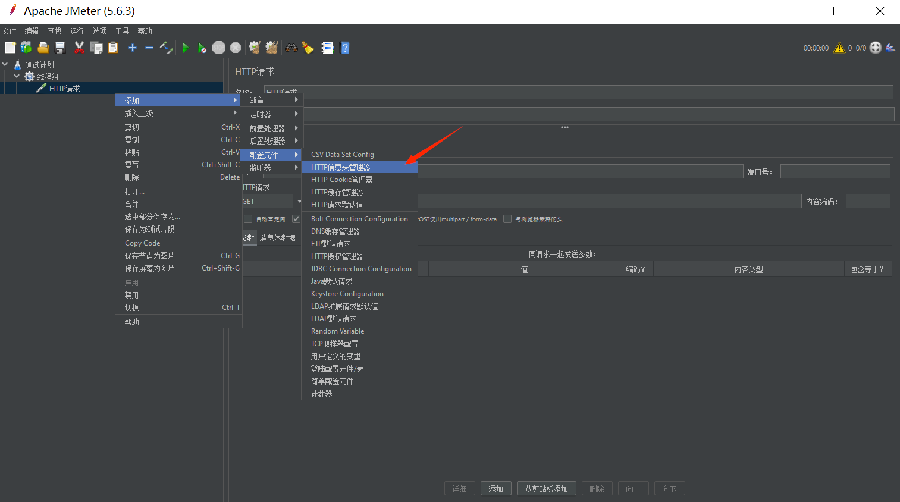Choose HTTP请求默认值 entry
Screen dimensions: 900x502
pyautogui.click(x=359, y=205)
